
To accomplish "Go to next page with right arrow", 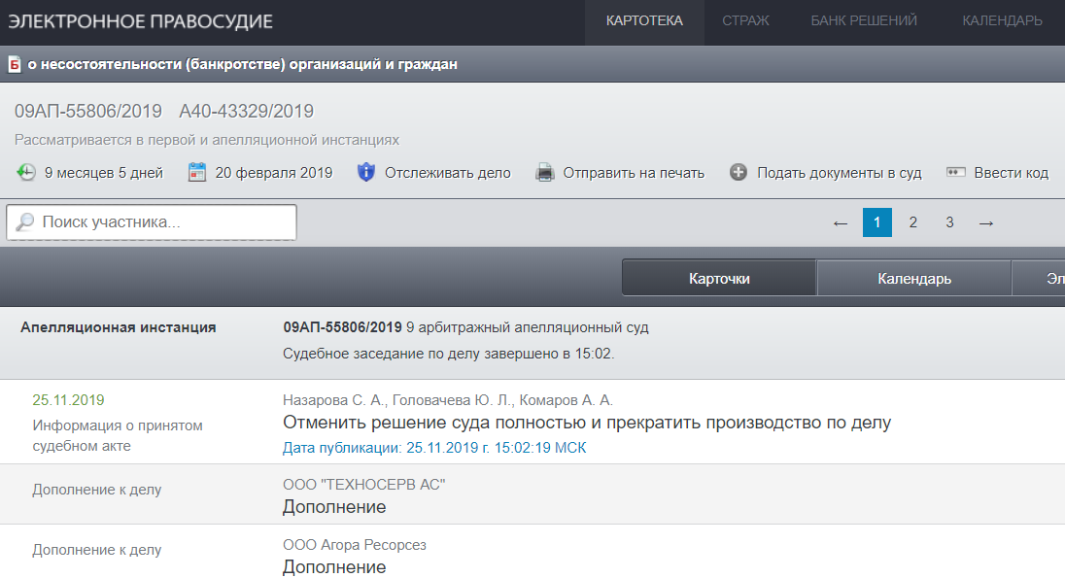I will (x=986, y=222).
